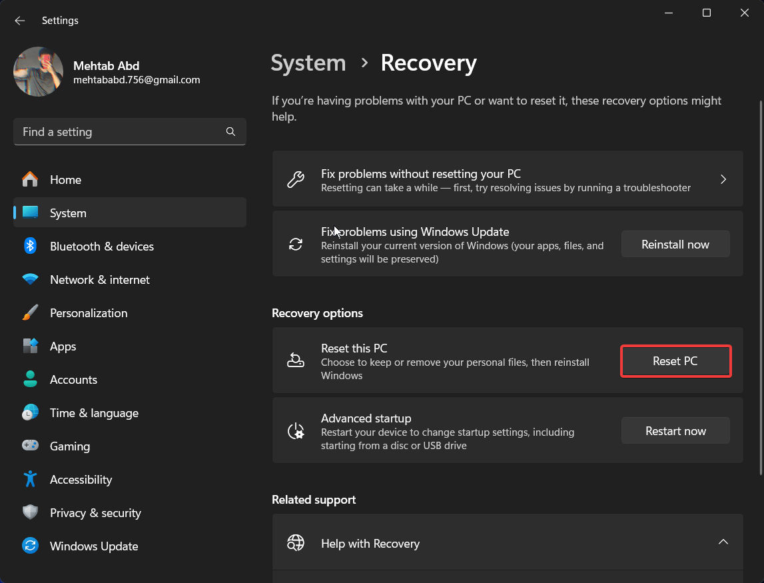Click the Advanced startup title text
The image size is (764, 583).
[366, 418]
